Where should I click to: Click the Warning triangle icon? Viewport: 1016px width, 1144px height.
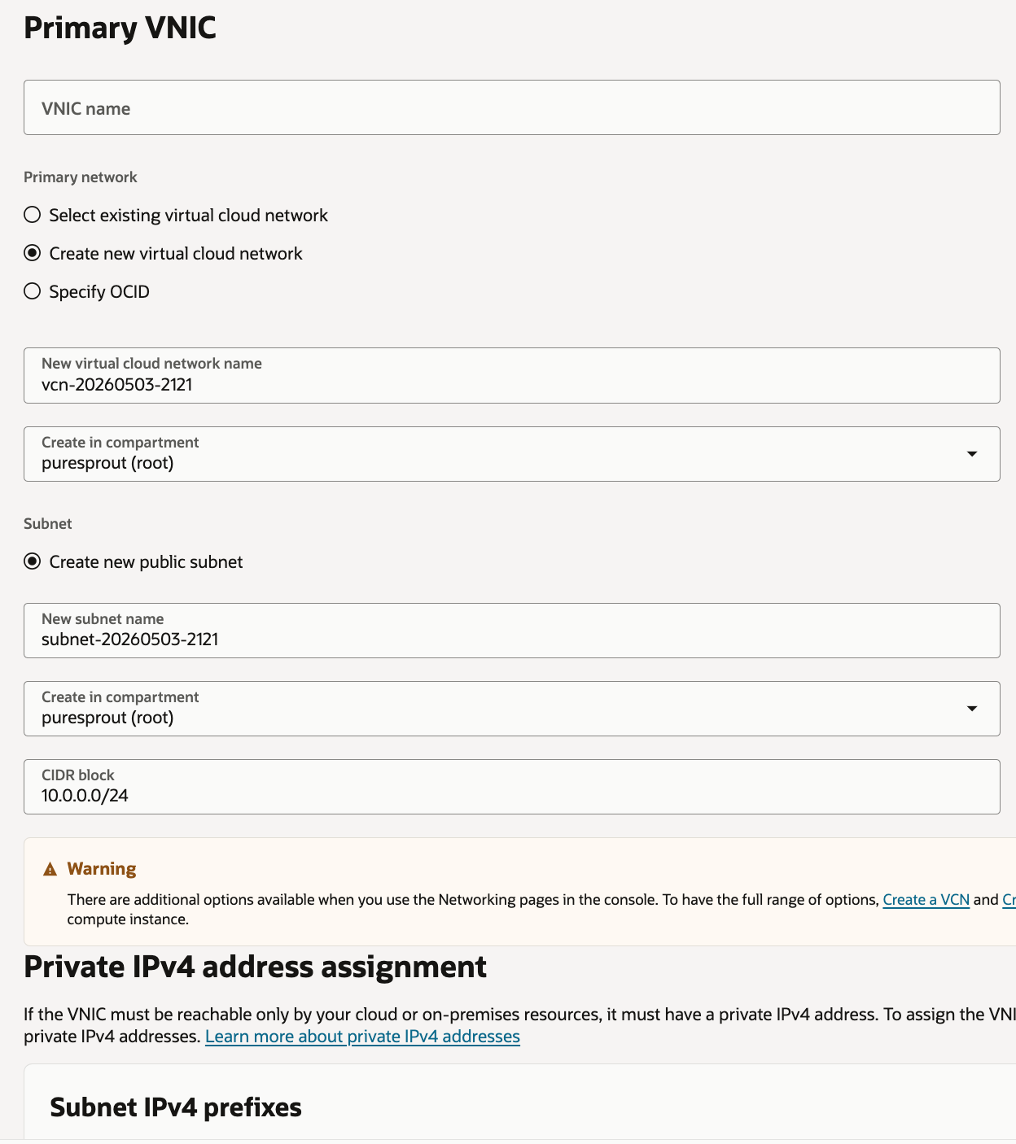point(50,869)
